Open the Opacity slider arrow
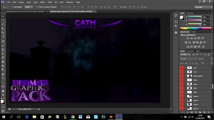 pyautogui.click(x=212, y=59)
